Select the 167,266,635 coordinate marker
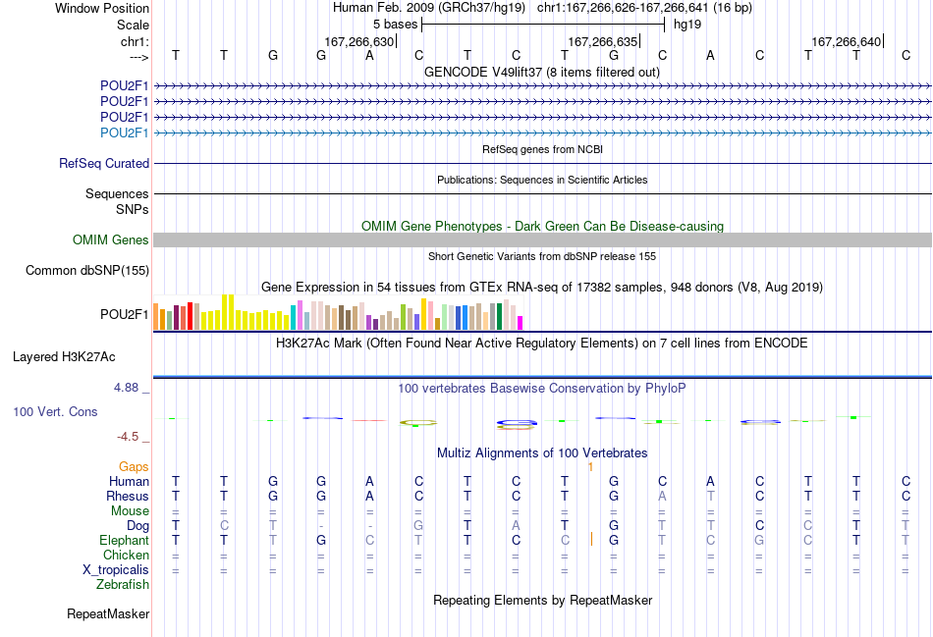Viewport: 933px width, 637px height. click(603, 41)
